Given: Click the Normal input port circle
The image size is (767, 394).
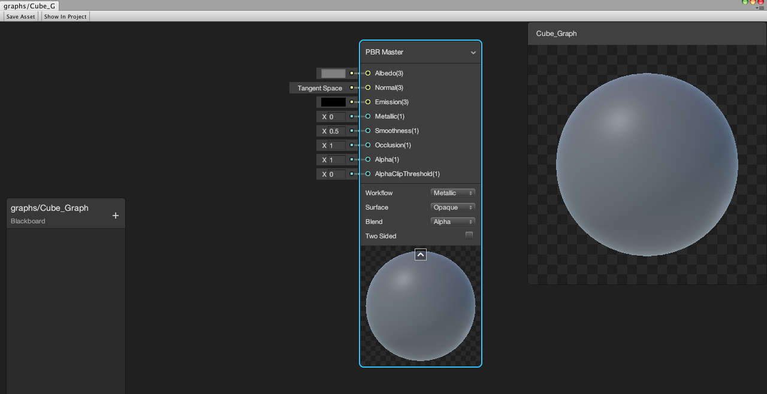Looking at the screenshot, I should pyautogui.click(x=368, y=87).
